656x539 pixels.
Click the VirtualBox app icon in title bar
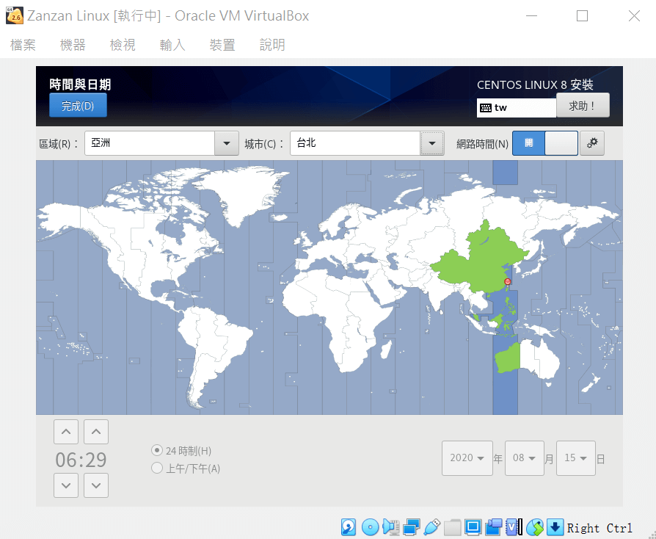click(x=14, y=16)
